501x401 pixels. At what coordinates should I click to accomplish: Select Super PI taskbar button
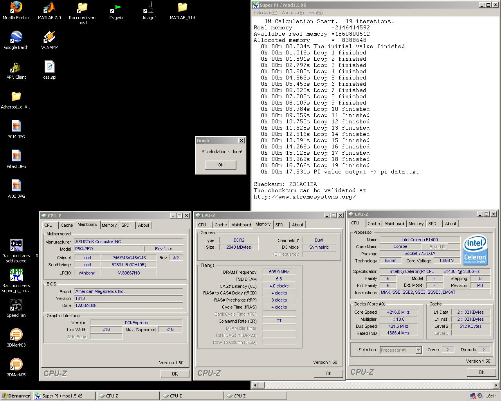[x=63, y=396]
